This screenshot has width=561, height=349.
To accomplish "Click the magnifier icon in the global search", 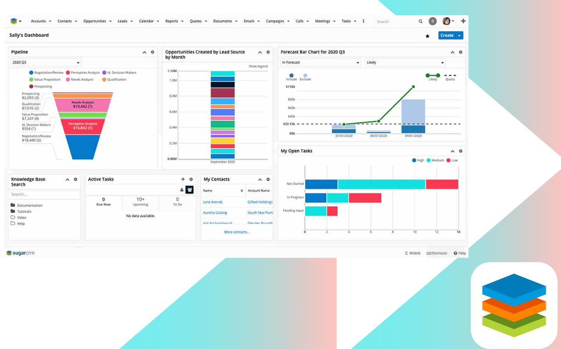I will (421, 21).
